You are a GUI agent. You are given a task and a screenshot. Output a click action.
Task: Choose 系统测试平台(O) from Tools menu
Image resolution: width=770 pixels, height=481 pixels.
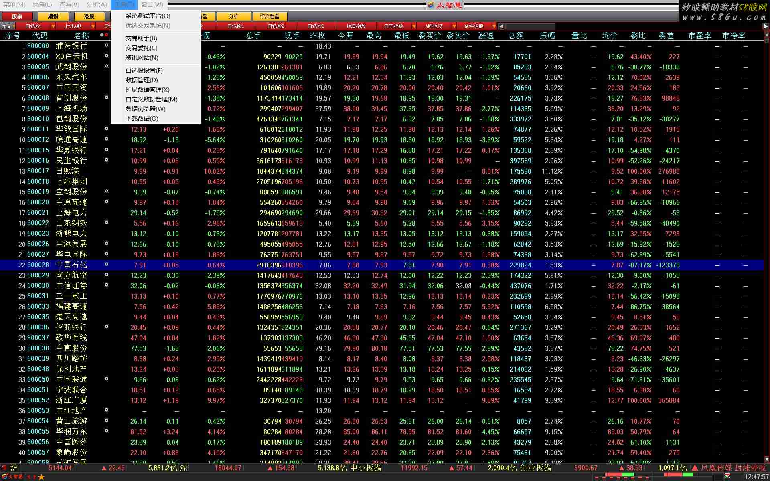coord(148,16)
